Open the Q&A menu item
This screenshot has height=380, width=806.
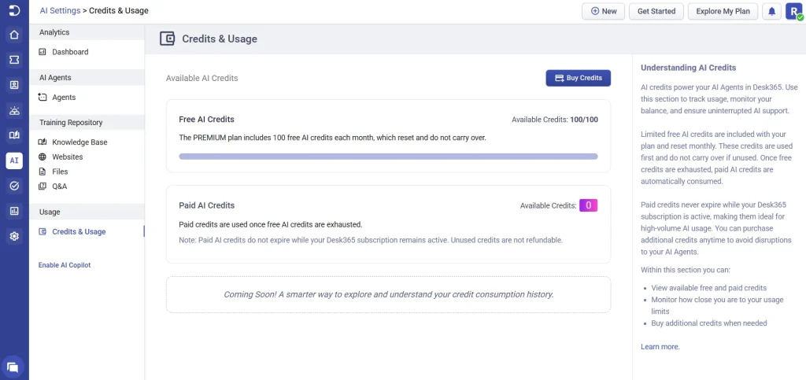tap(59, 186)
